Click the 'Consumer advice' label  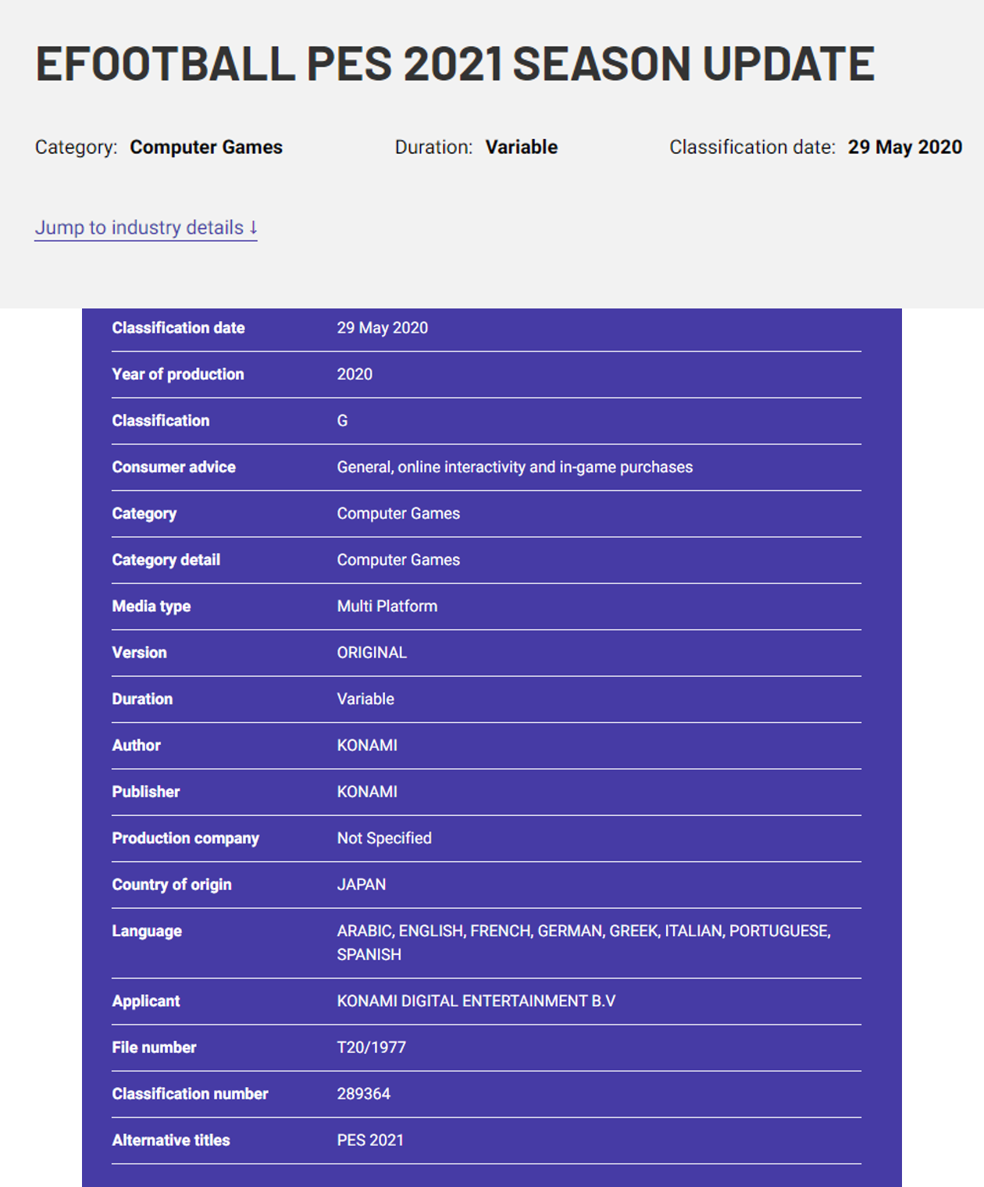pyautogui.click(x=173, y=467)
